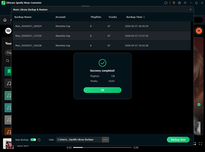This screenshot has height=152, width=205.
Task: Open the brown music note playlist tile
Action: pos(8,131)
